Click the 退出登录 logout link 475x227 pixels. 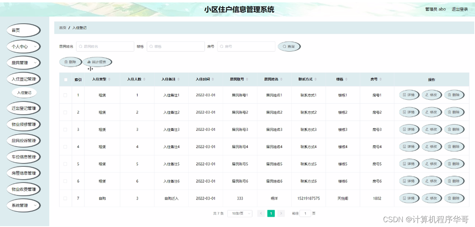[460, 9]
